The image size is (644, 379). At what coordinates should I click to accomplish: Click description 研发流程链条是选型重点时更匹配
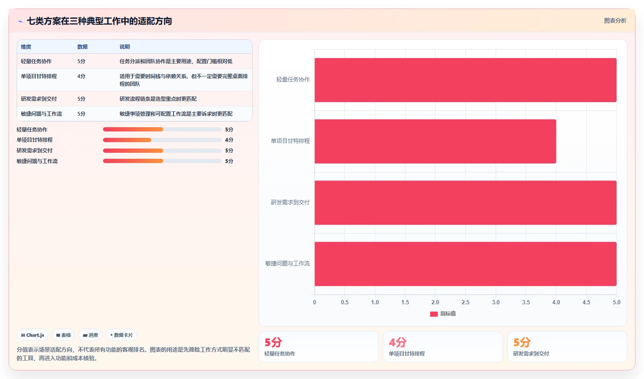pyautogui.click(x=158, y=99)
